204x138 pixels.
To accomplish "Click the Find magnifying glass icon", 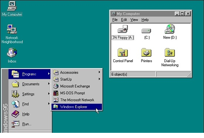I will pyautogui.click(x=15, y=104).
